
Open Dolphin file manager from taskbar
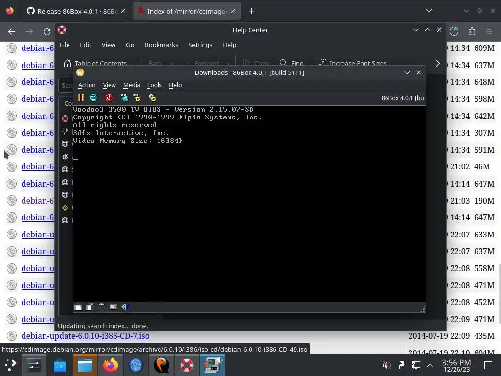coord(85,365)
